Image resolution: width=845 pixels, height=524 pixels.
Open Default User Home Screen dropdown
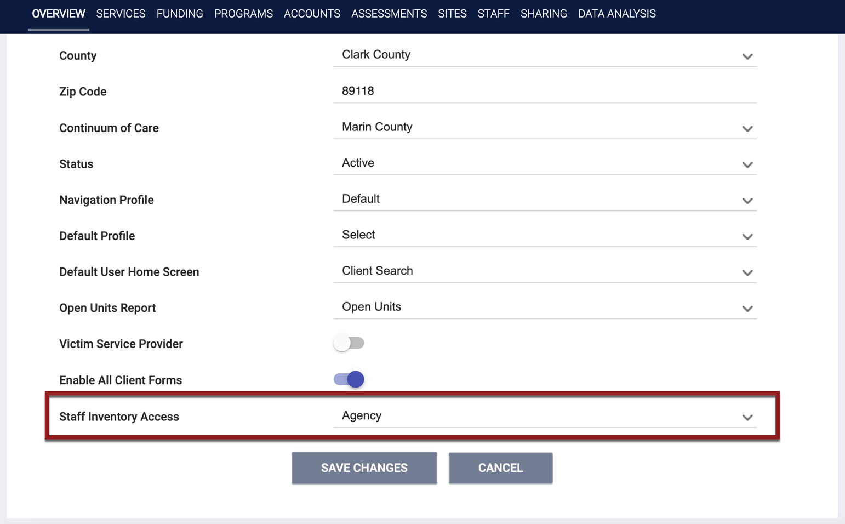(x=545, y=271)
